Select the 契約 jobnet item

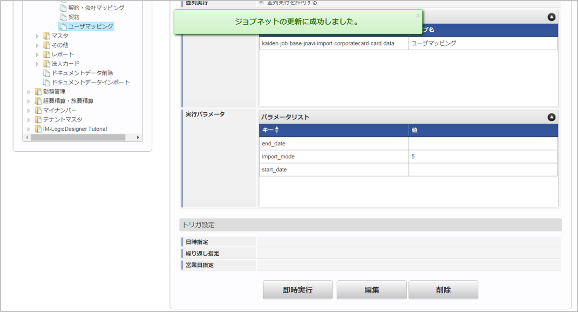point(74,17)
